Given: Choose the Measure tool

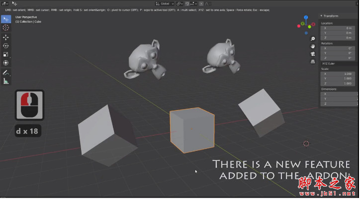Looking at the screenshot, I should tap(6, 81).
